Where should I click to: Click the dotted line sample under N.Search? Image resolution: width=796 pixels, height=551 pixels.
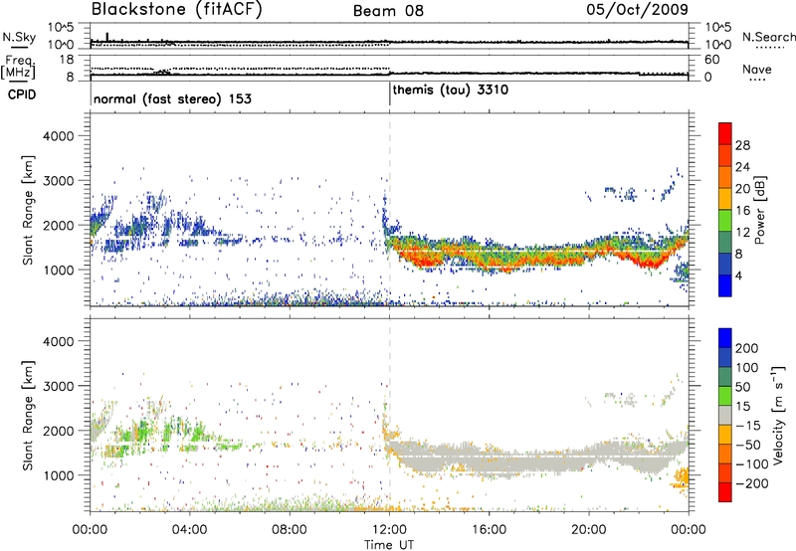tap(770, 48)
